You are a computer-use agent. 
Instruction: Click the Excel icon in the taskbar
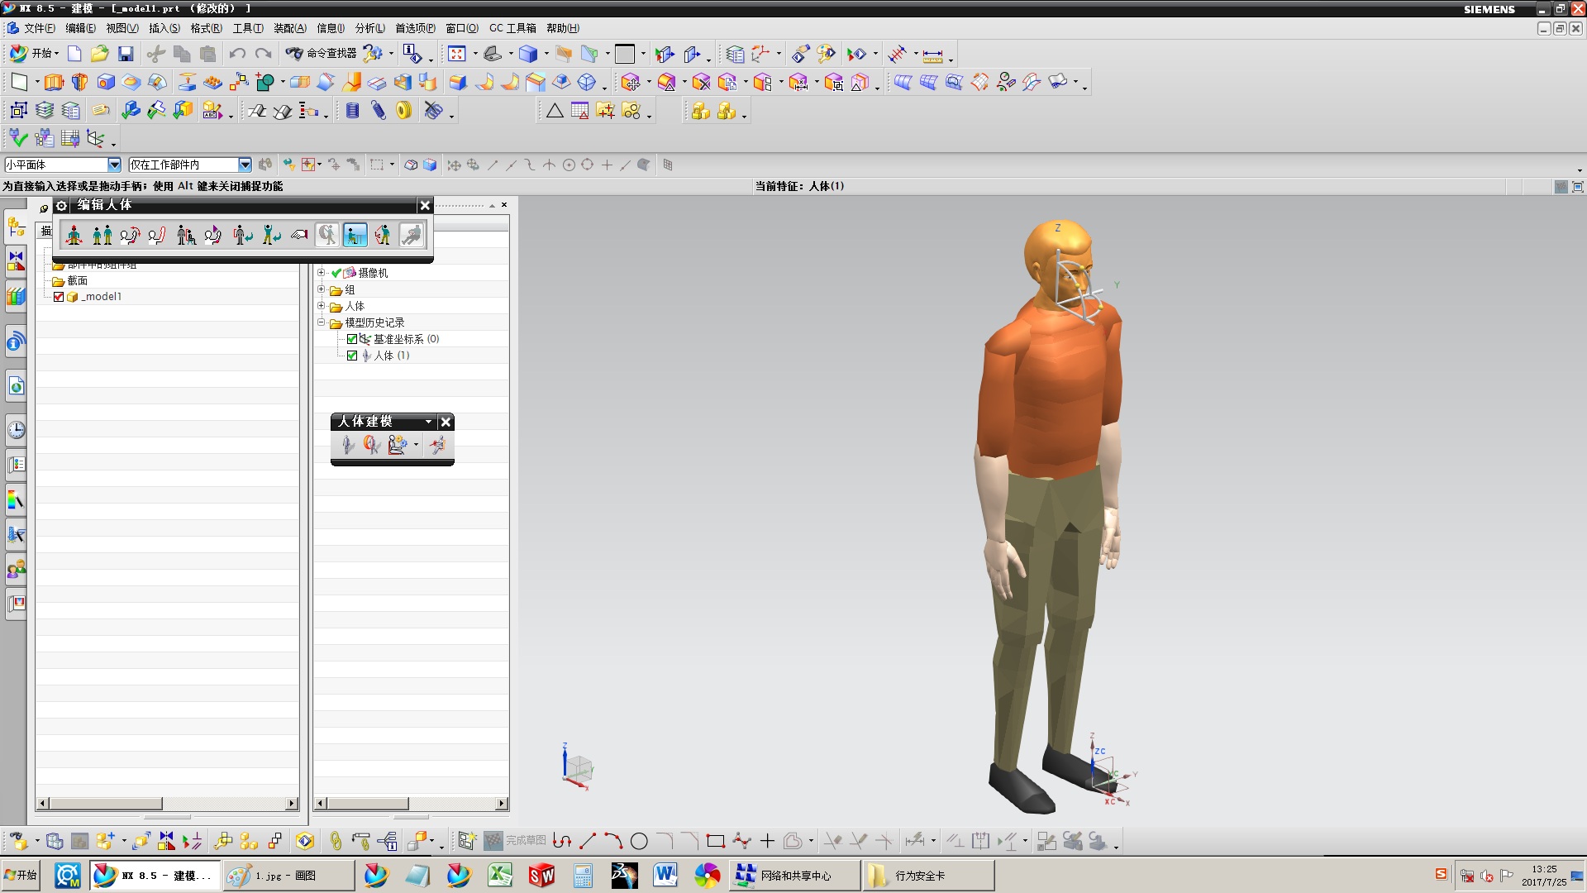[500, 876]
